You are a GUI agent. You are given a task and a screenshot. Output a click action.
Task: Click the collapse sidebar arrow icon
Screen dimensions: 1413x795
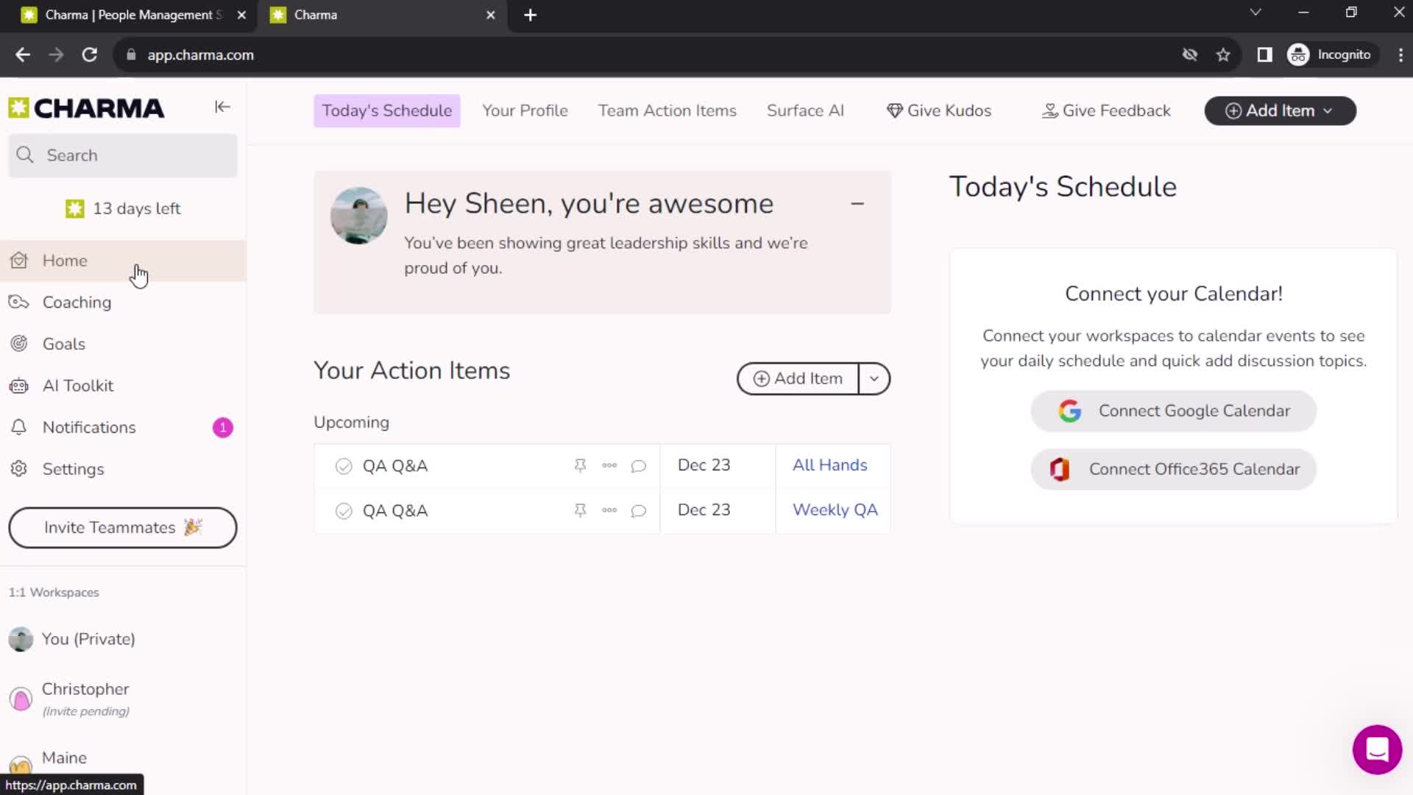tap(222, 107)
